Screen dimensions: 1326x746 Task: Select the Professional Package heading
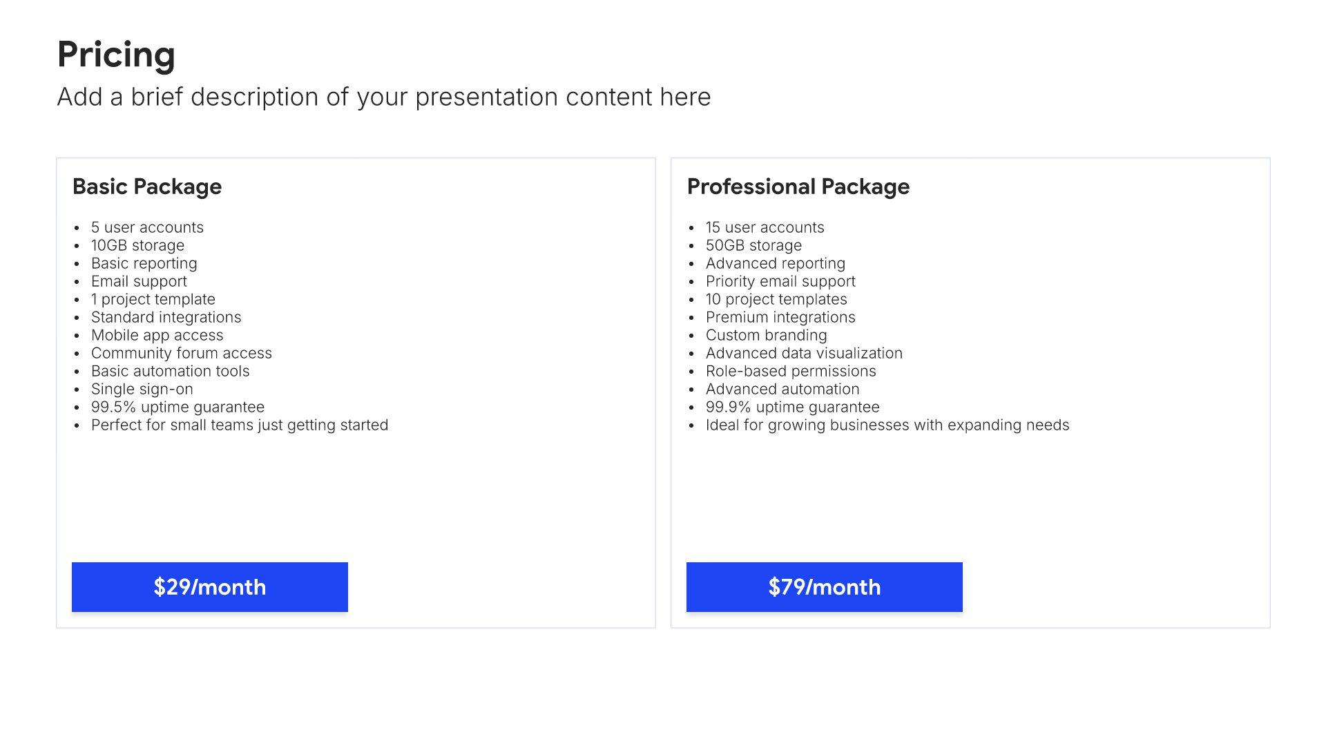[x=798, y=186]
